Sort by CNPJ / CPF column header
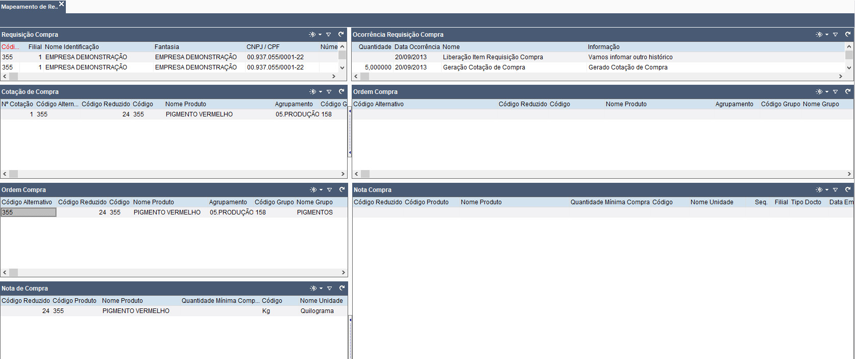Screen dimensions: 855x359 coord(263,47)
